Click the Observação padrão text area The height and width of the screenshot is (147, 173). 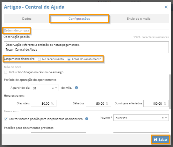pyautogui.click(x=86, y=47)
